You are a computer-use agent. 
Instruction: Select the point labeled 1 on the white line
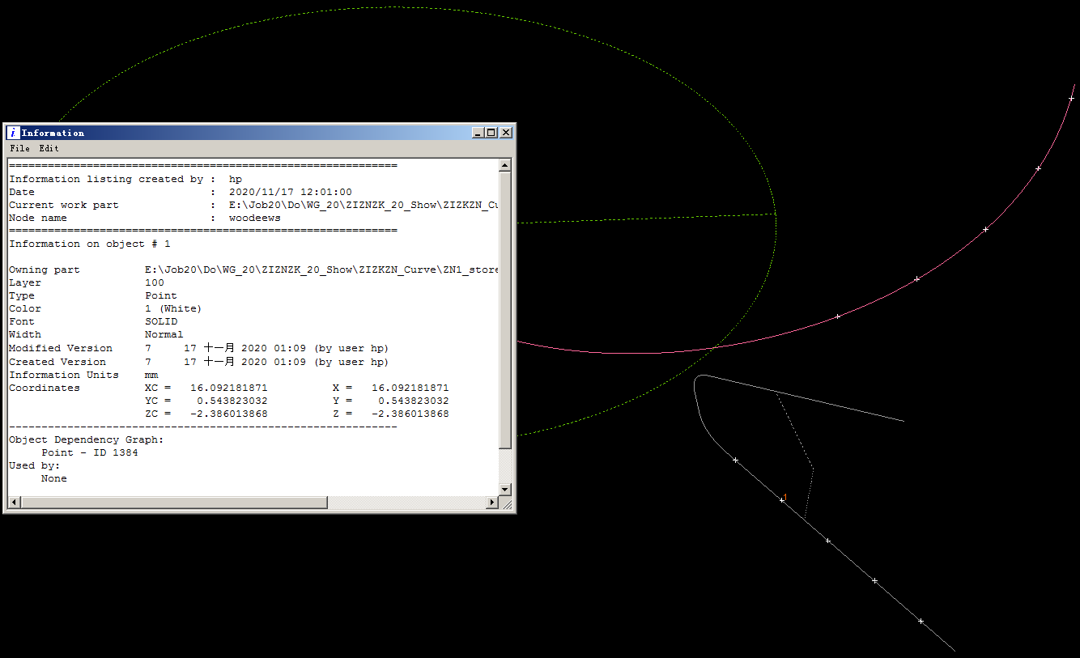(x=782, y=500)
